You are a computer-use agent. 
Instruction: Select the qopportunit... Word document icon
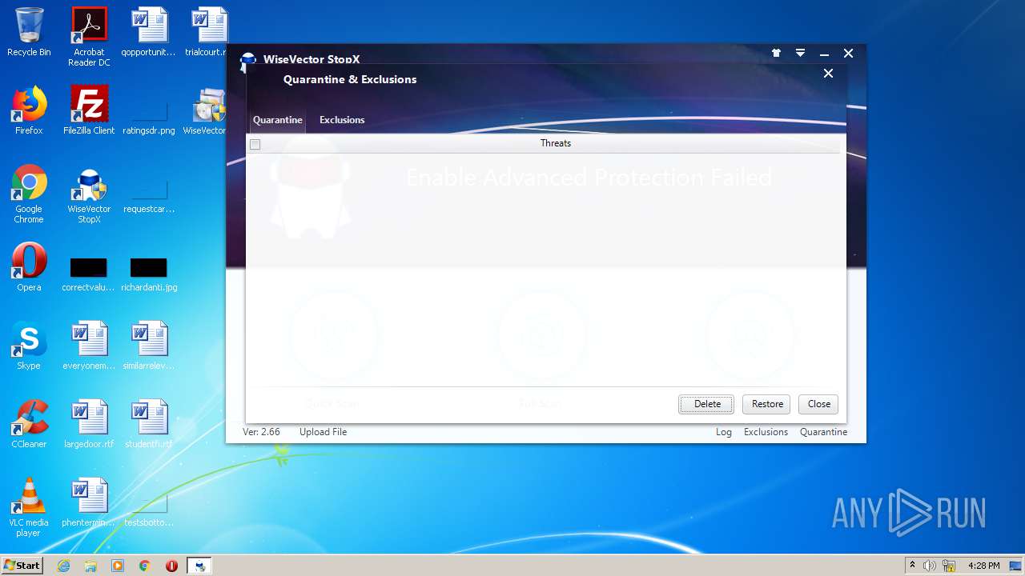coord(149,32)
